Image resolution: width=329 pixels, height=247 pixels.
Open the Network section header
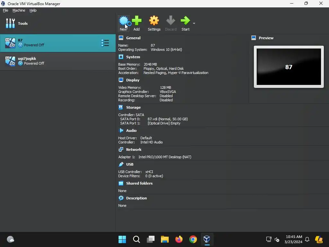134,150
